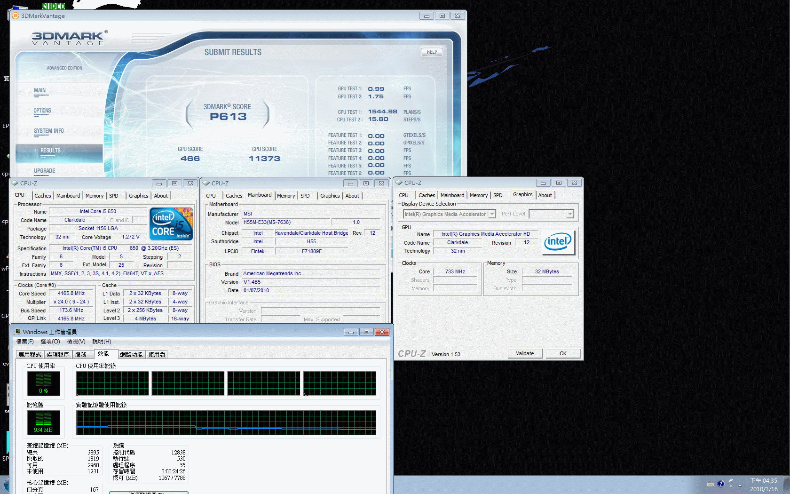Click the CPU usage 0 % gauge
Image resolution: width=790 pixels, height=494 pixels.
click(x=43, y=383)
